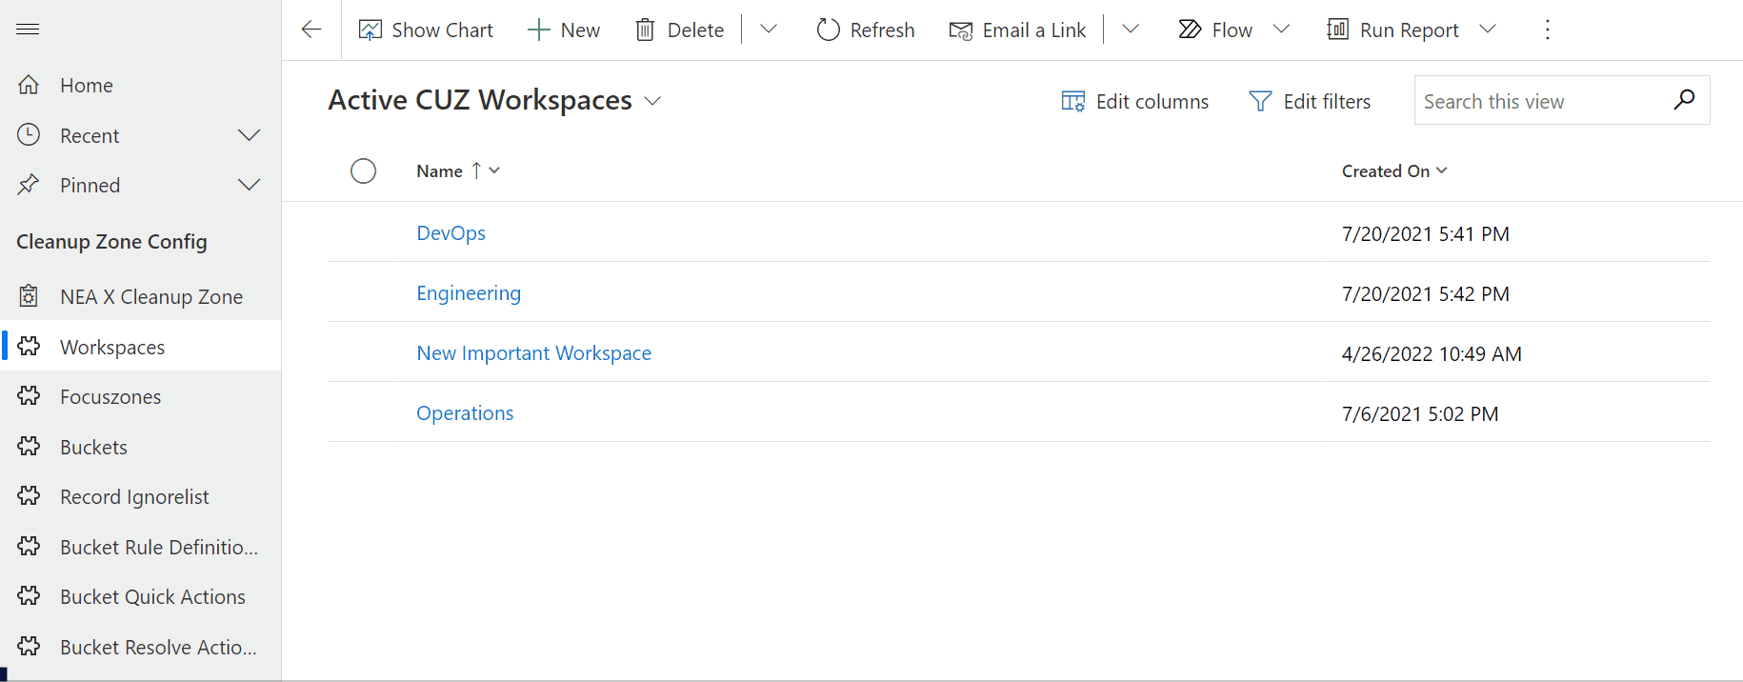Click the Edit columns button
Image resolution: width=1743 pixels, height=682 pixels.
1134,101
